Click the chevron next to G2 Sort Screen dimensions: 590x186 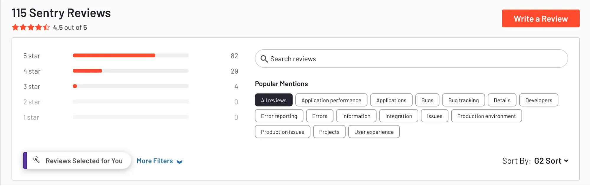[x=567, y=161]
